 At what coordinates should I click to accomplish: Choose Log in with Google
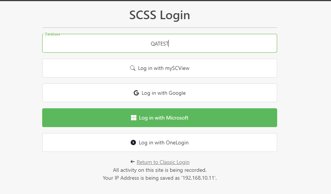[x=160, y=93]
